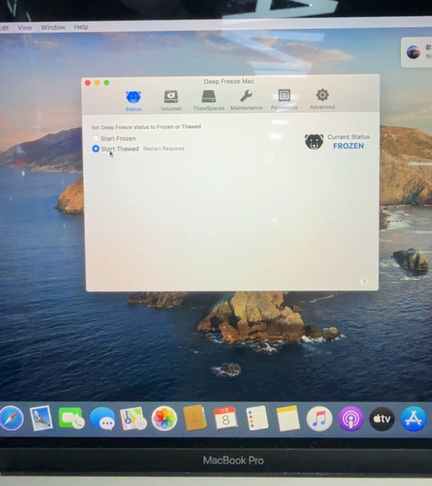This screenshot has width=432, height=486.
Task: Launch Safari from the Dock
Action: 11,418
